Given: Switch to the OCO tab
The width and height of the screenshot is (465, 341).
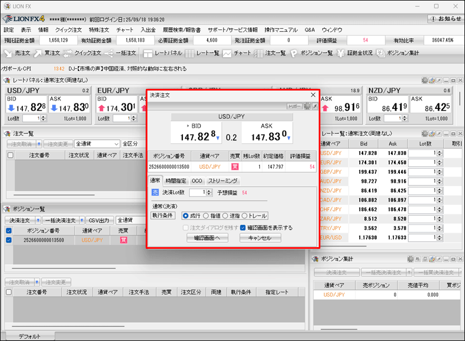Looking at the screenshot, I should tap(197, 181).
